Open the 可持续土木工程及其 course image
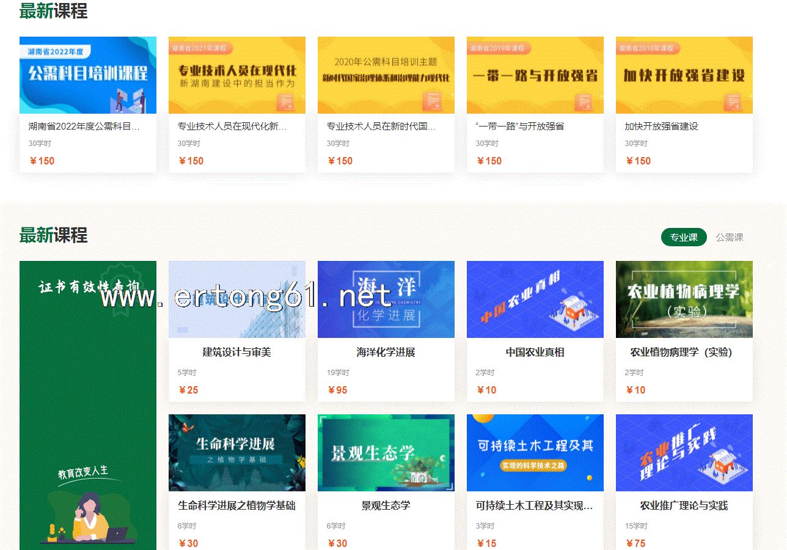Image resolution: width=787 pixels, height=550 pixels. pos(535,453)
